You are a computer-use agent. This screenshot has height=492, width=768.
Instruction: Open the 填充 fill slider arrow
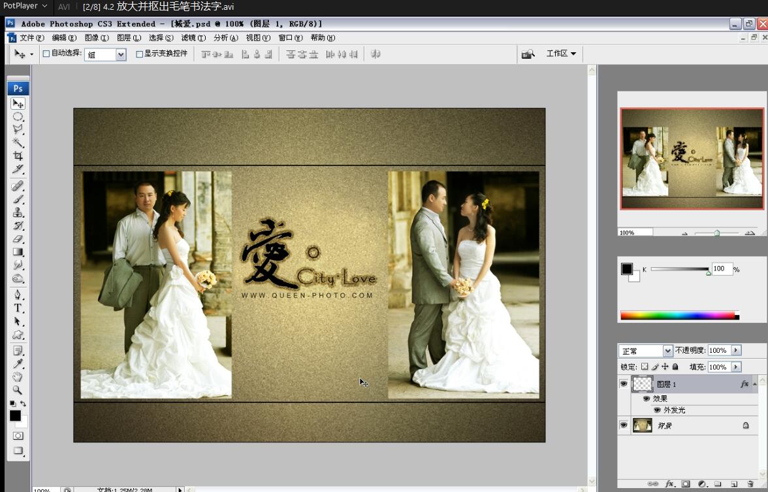point(735,367)
